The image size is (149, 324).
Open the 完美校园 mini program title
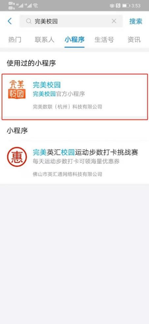[x=47, y=85]
